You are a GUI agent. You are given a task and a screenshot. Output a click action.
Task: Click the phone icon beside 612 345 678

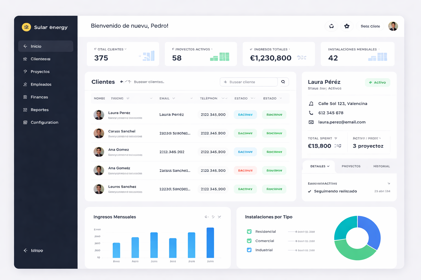pos(311,113)
